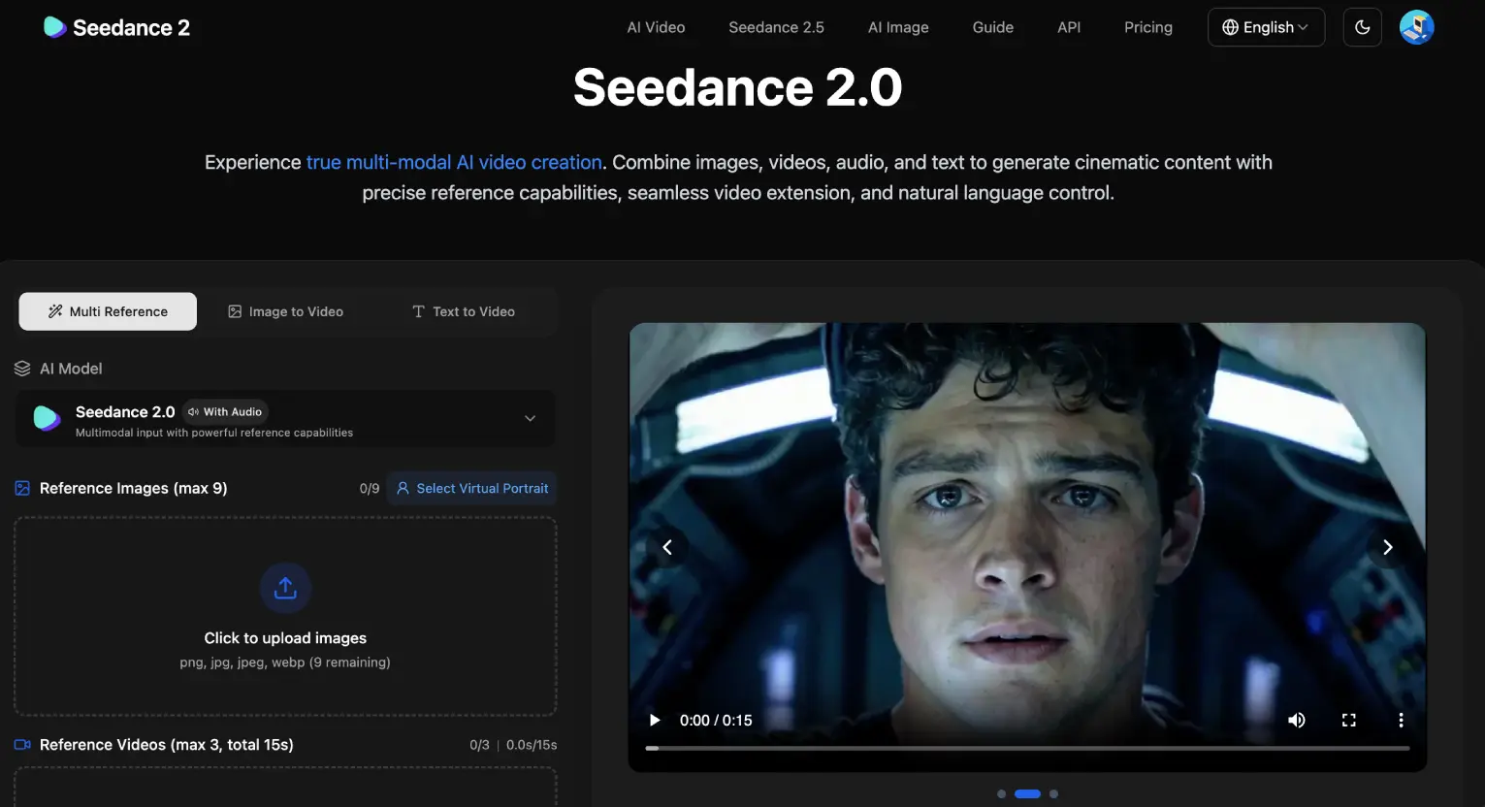Screen dimensions: 1485x807
Task: Open the Guide page
Action: click(992, 27)
